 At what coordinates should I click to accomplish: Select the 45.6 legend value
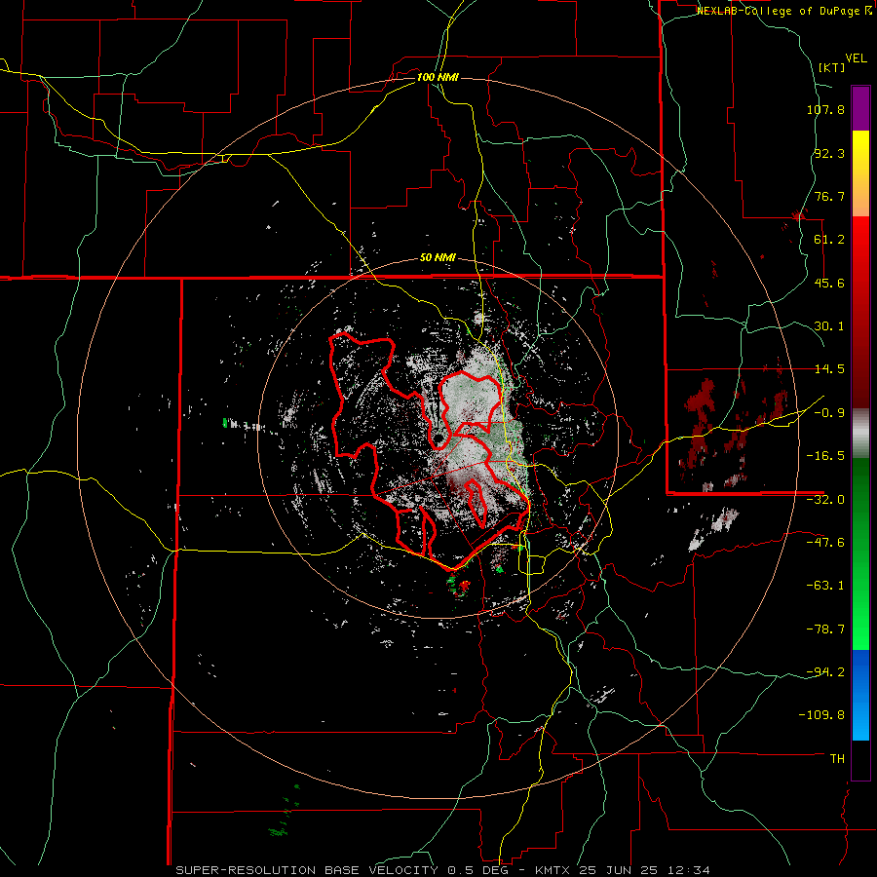[829, 283]
